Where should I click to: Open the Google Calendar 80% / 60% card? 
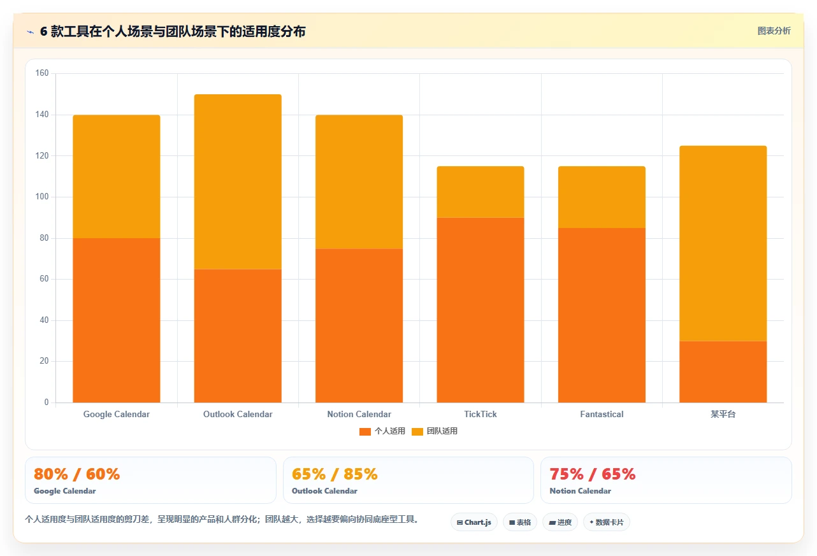point(150,480)
